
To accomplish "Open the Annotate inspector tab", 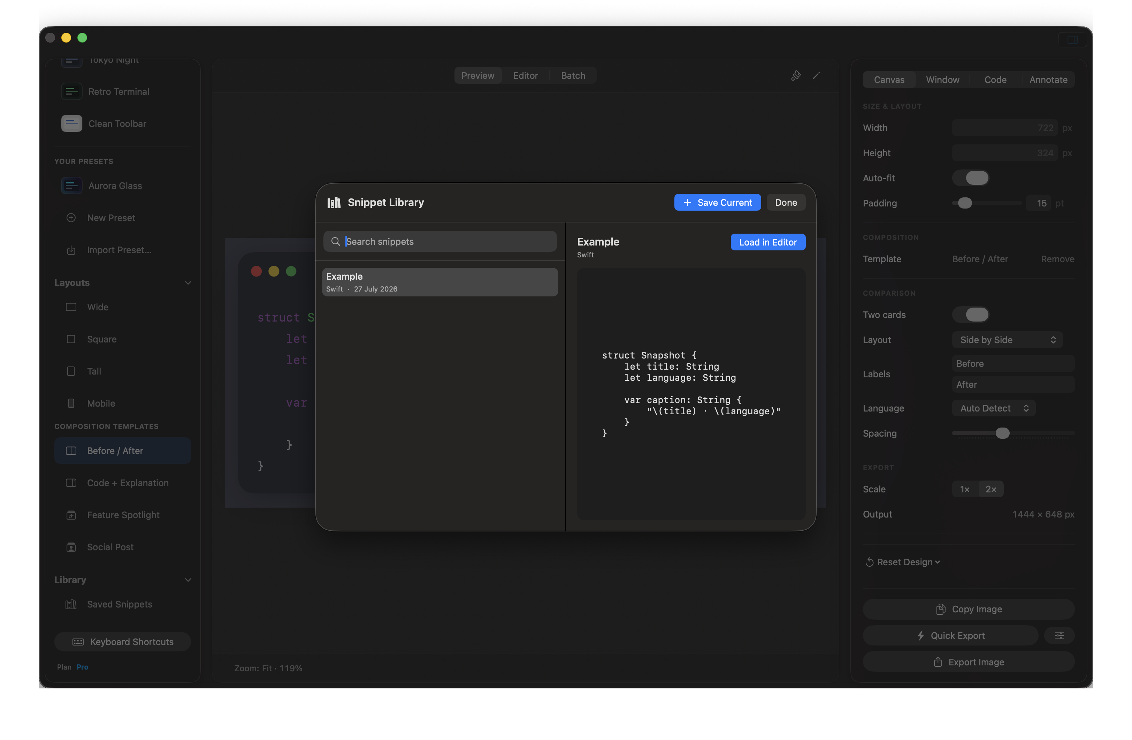I will coord(1048,80).
